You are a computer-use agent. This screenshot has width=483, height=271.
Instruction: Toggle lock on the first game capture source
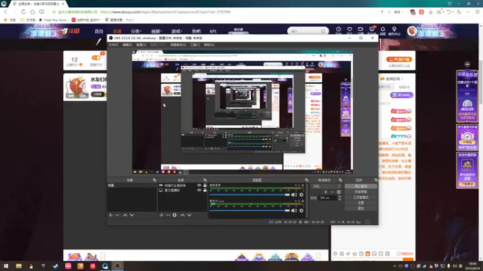205,185
